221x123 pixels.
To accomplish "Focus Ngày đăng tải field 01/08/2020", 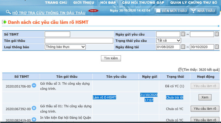I will coord(168,47).
